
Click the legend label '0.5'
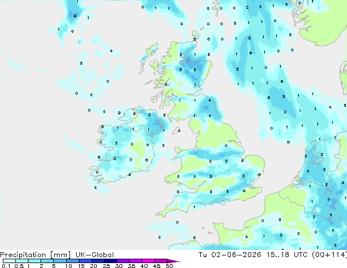tap(19, 266)
